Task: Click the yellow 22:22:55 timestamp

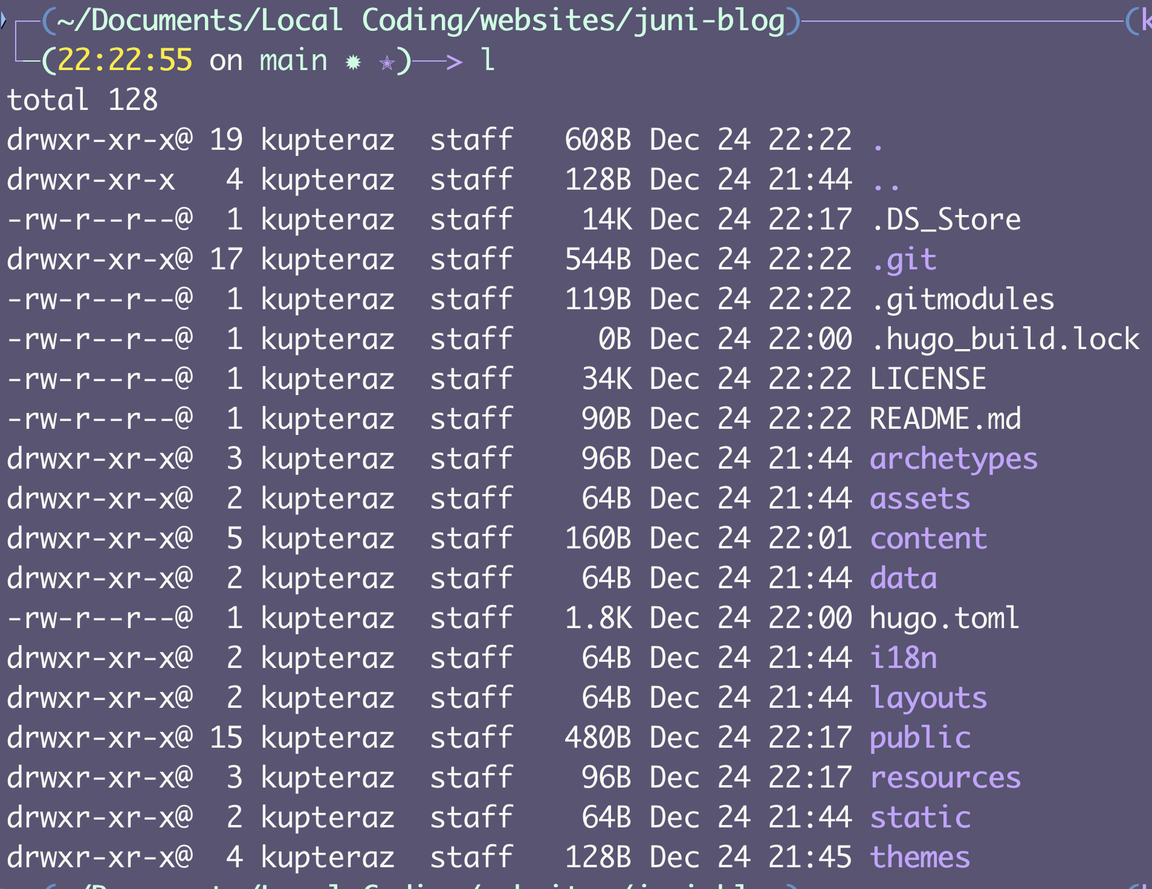Action: tap(125, 61)
